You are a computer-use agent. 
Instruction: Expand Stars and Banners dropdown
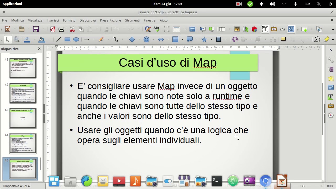pyautogui.click(x=211, y=39)
